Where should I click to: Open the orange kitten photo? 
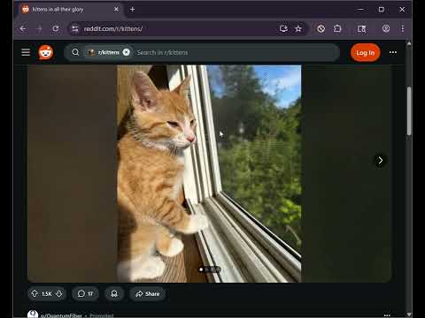[x=209, y=173]
